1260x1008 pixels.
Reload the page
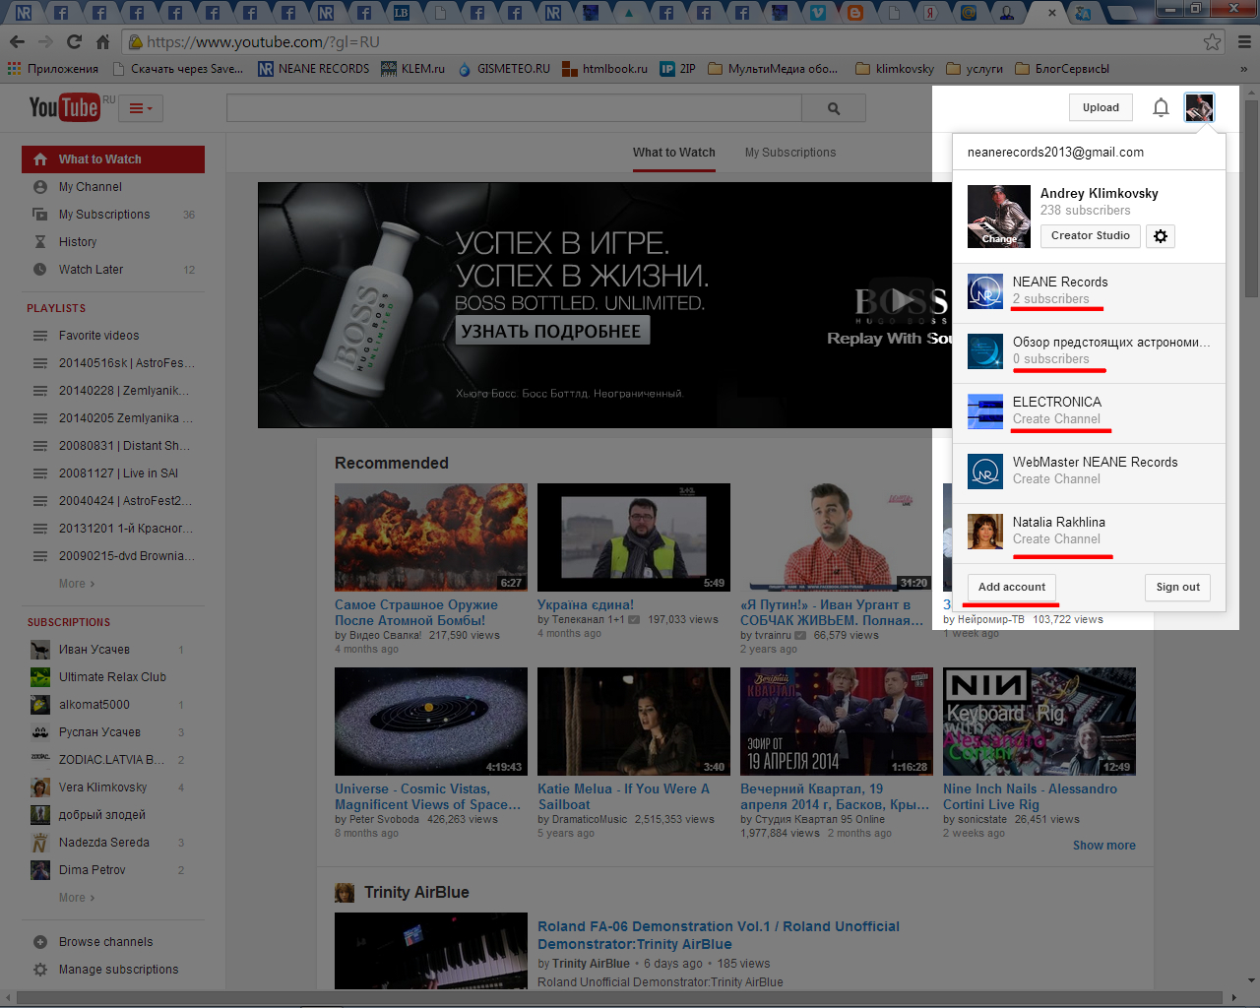pos(74,41)
